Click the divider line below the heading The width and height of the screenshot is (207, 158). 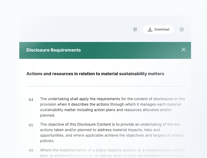click(x=106, y=86)
